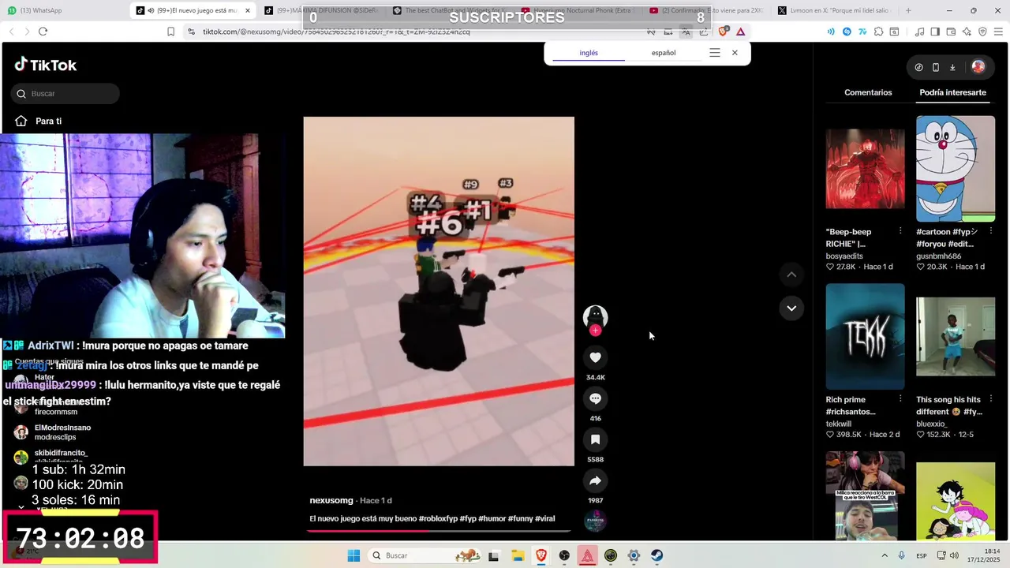
Task: Click the get app phone icon
Action: 935,67
